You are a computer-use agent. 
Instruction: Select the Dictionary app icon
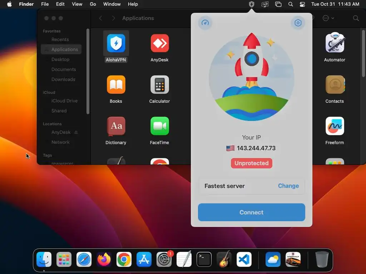116,126
